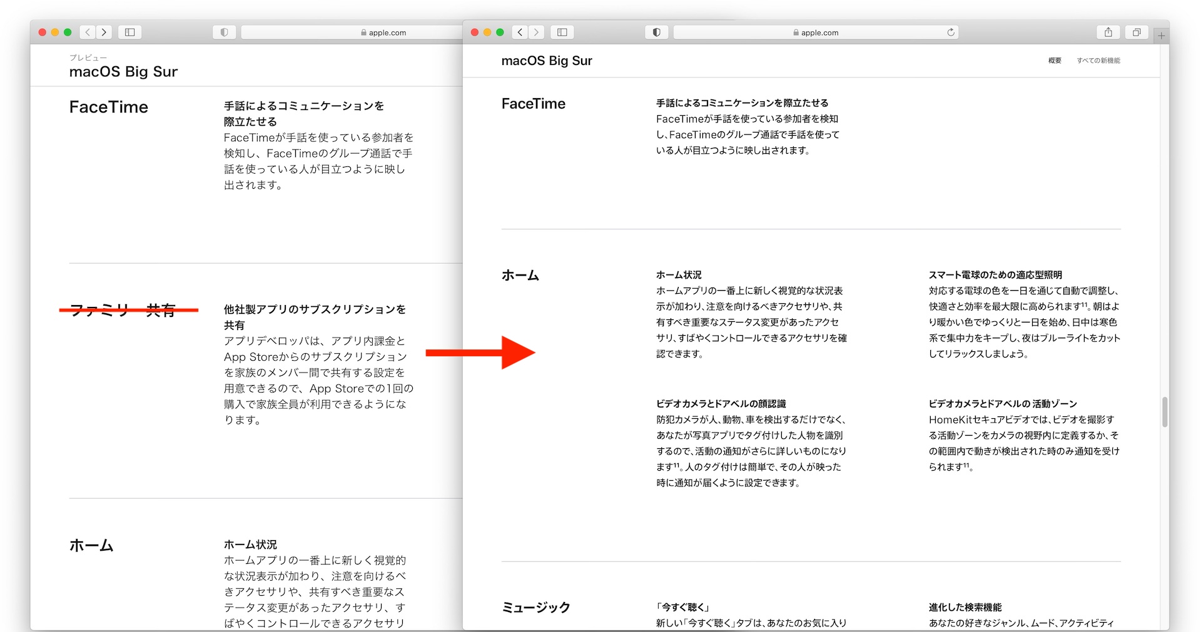Screen dimensions: 1201x632
Task: Click the back arrow in the right Safari window
Action: pyautogui.click(x=520, y=33)
